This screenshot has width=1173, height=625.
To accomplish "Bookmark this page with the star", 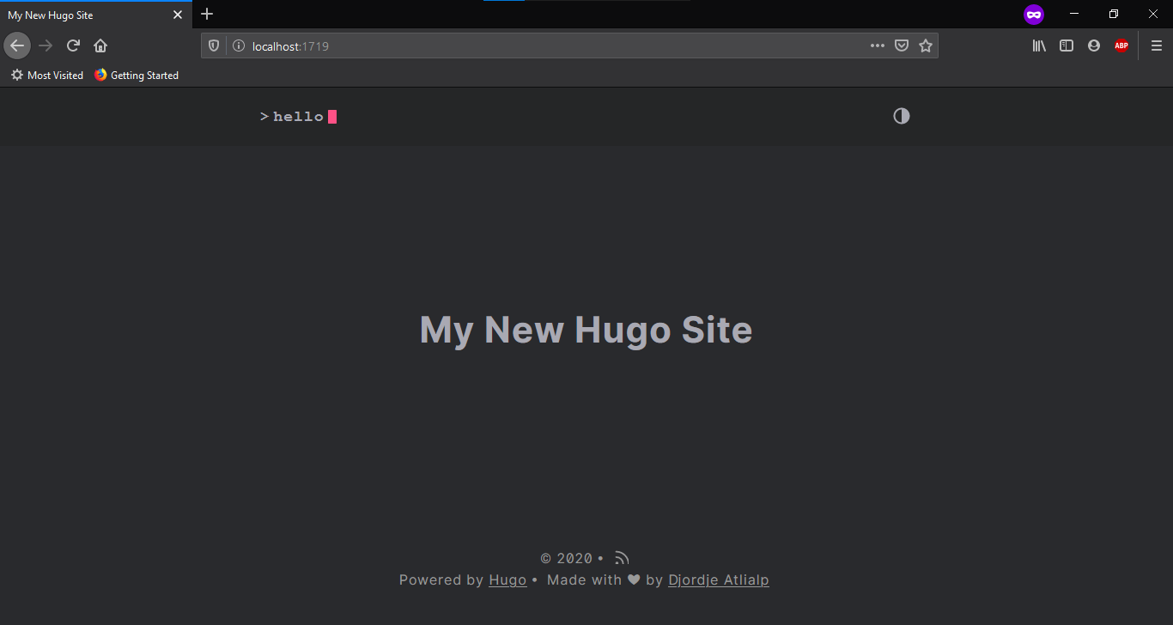I will tap(926, 46).
